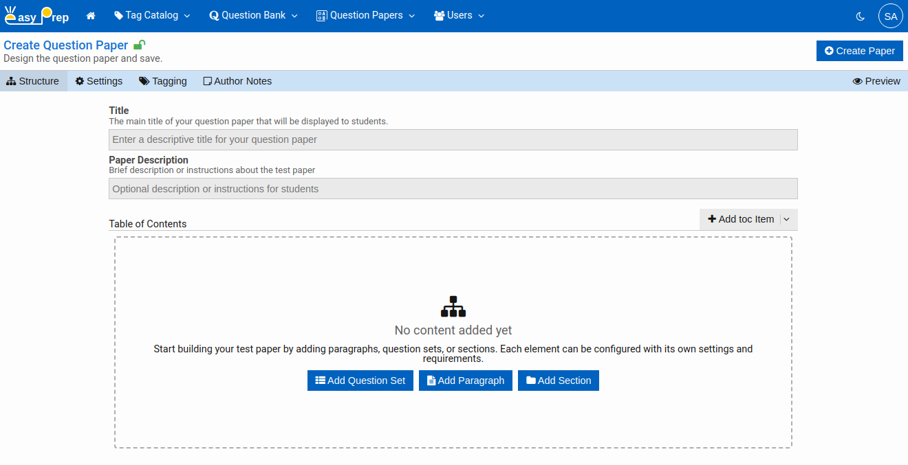
Task: Open the Tagging tab
Action: (163, 81)
